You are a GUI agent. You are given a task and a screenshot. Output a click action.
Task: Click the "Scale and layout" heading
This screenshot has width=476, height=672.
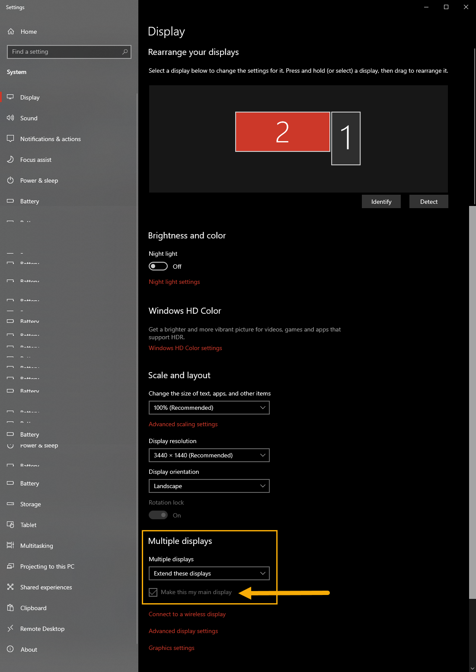tap(179, 375)
